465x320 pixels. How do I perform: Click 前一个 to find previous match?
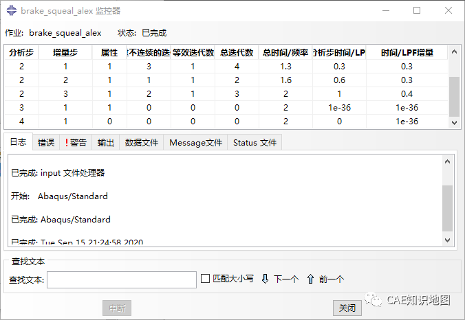pos(332,279)
